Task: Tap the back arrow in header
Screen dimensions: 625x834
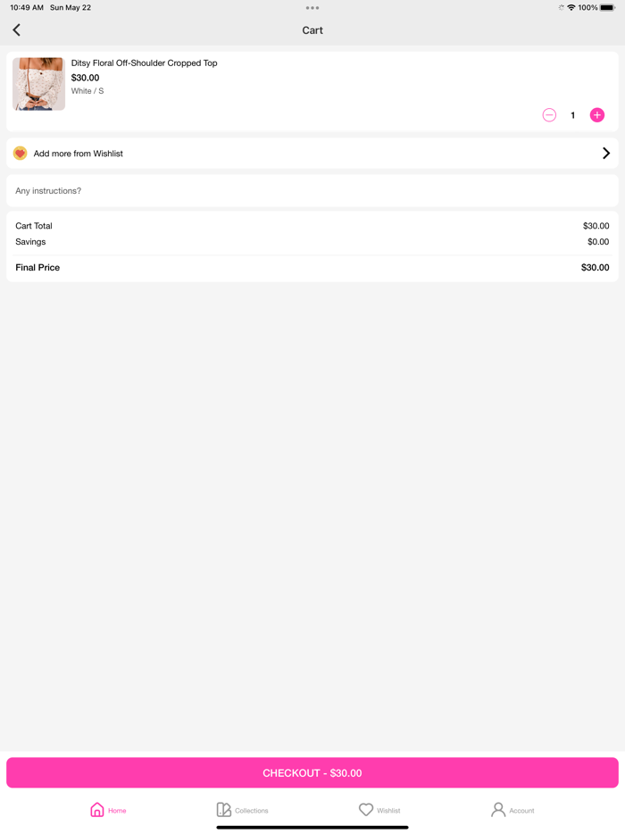Action: 16,30
